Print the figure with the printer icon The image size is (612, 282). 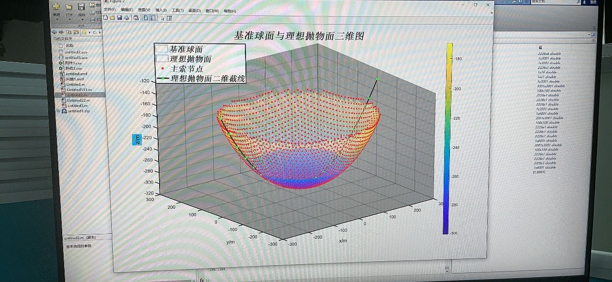pyautogui.click(x=126, y=18)
